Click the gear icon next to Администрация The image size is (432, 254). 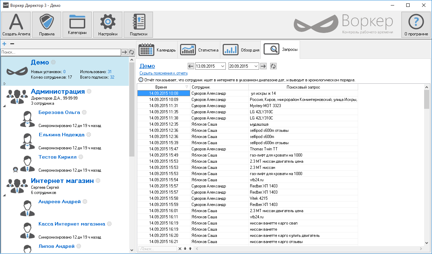pyautogui.click(x=89, y=91)
